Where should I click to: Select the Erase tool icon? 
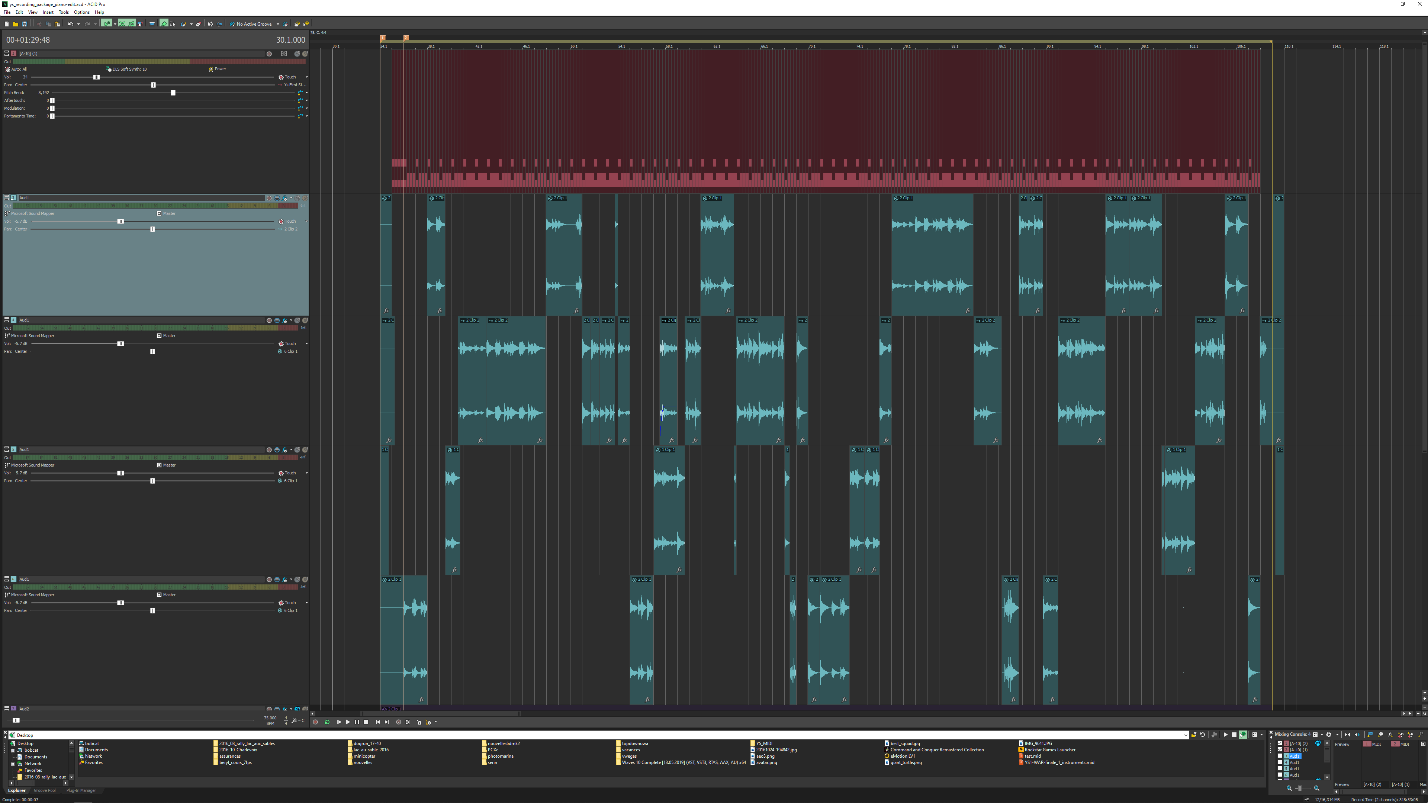pyautogui.click(x=199, y=24)
